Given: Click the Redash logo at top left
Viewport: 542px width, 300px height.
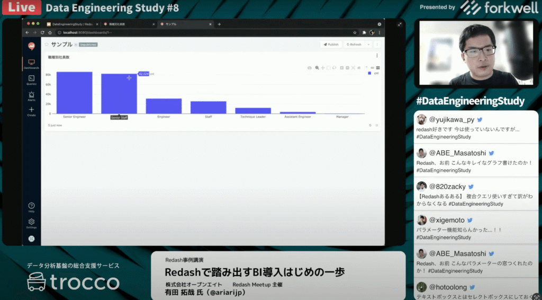Looking at the screenshot, I should (31, 46).
